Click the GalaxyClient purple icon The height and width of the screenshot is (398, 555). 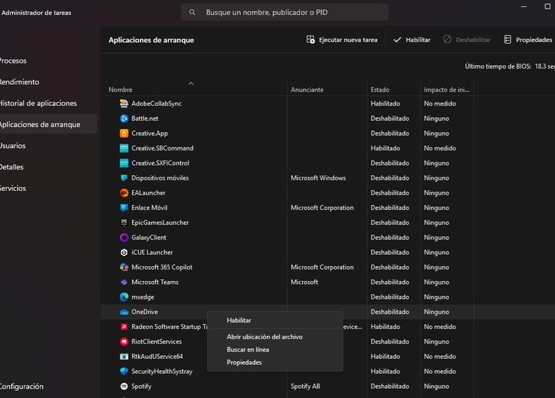tap(124, 238)
